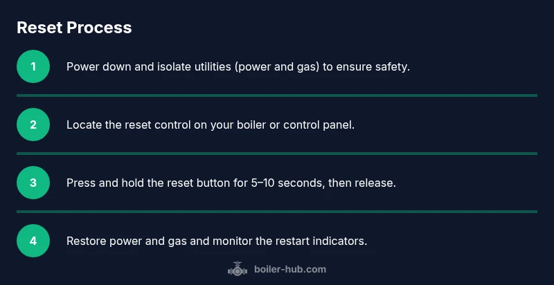Click the green step 2 badge
The image size is (554, 285).
tap(33, 125)
